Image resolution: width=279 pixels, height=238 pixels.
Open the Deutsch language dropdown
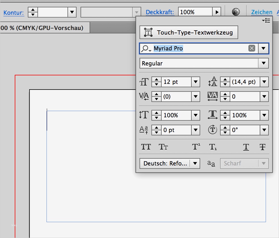[x=195, y=163]
